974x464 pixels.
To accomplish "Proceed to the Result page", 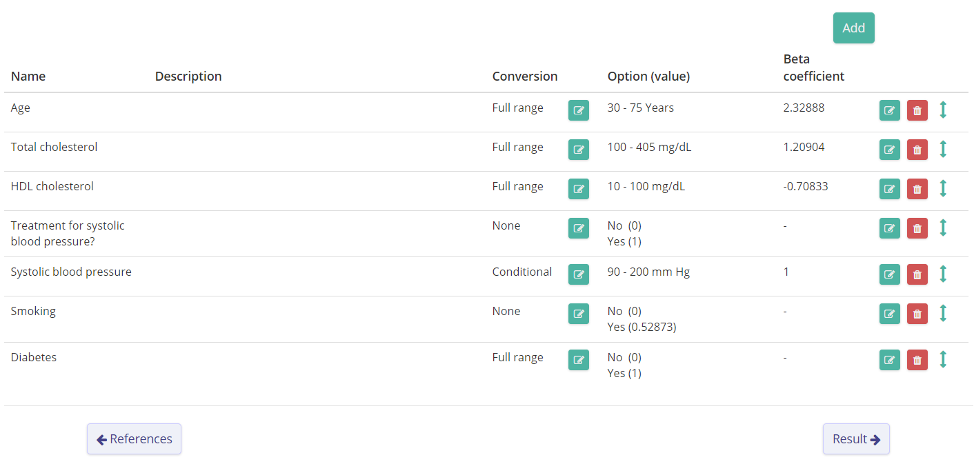I will click(x=856, y=439).
